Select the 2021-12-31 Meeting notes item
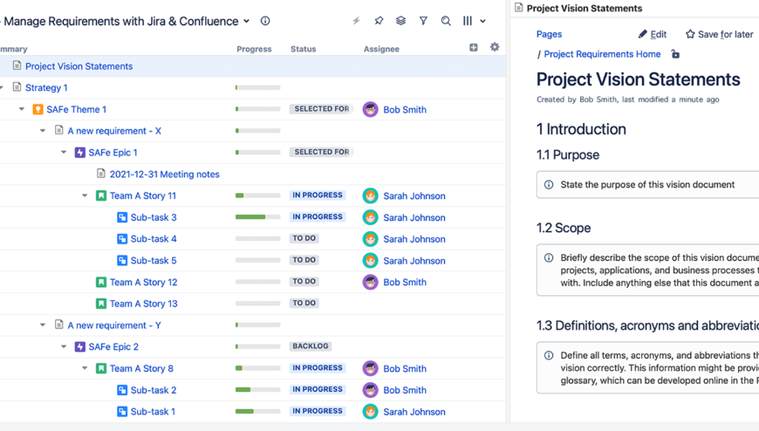Viewport: 759px width, 431px height. [x=164, y=174]
